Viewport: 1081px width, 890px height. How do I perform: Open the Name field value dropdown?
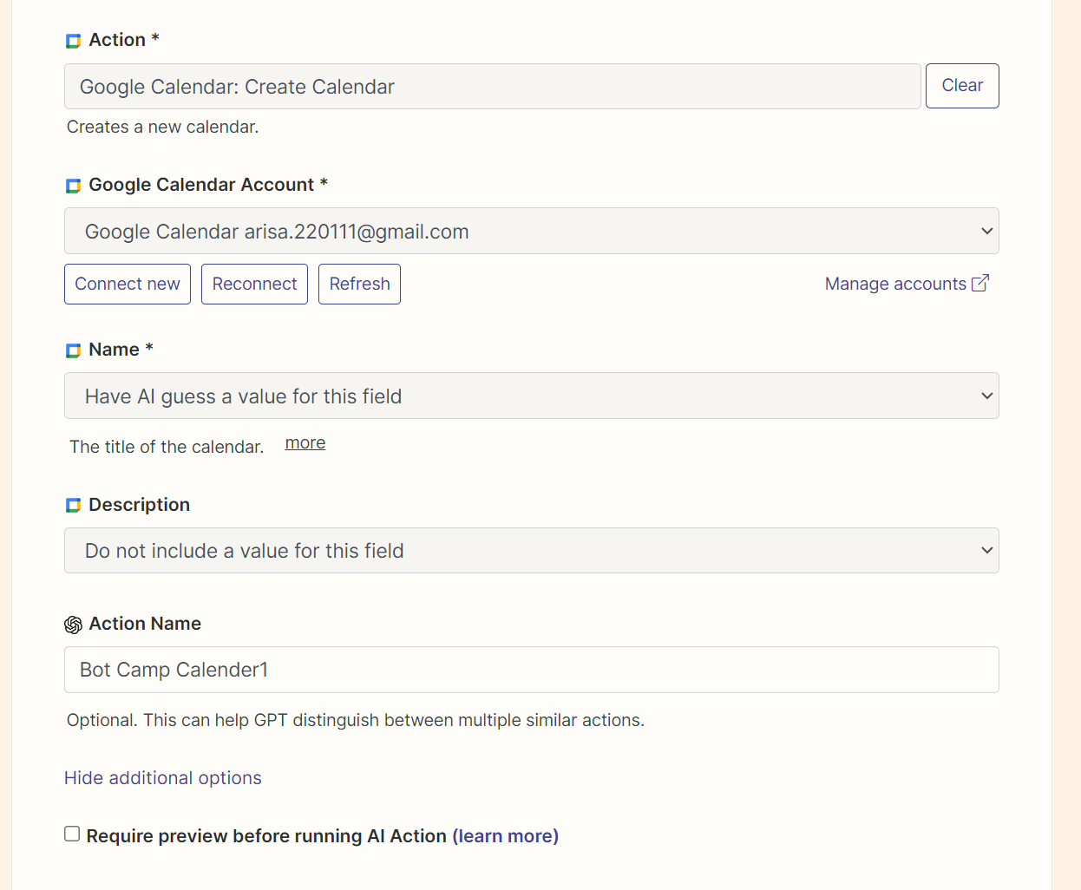click(532, 396)
